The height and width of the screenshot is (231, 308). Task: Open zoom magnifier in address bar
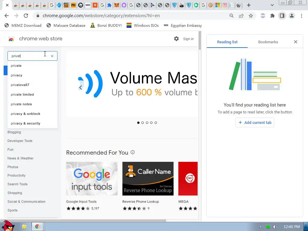(x=232, y=16)
